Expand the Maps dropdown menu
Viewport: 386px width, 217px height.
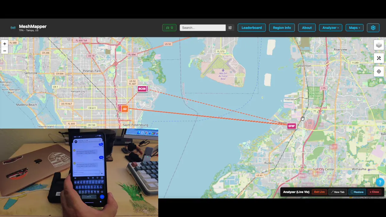[354, 28]
